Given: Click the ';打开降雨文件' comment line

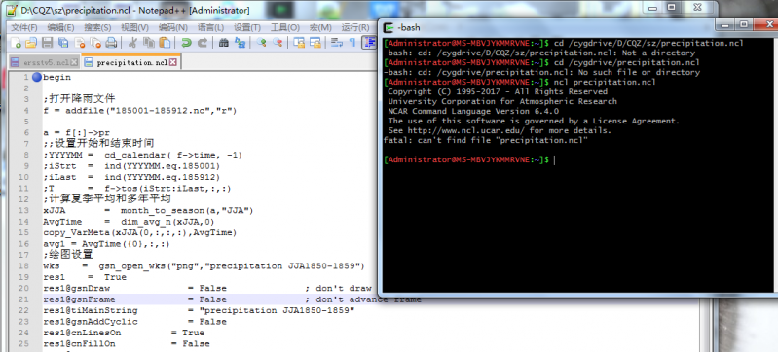Looking at the screenshot, I should point(80,99).
